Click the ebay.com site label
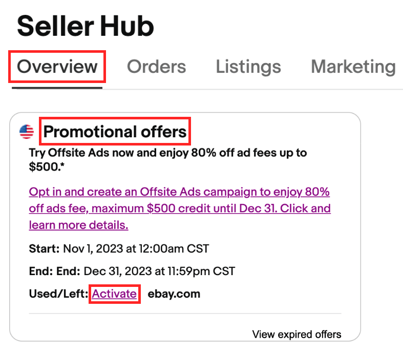The image size is (403, 353). pyautogui.click(x=174, y=294)
